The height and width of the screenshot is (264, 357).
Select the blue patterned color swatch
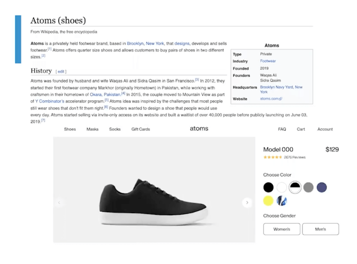tap(282, 201)
